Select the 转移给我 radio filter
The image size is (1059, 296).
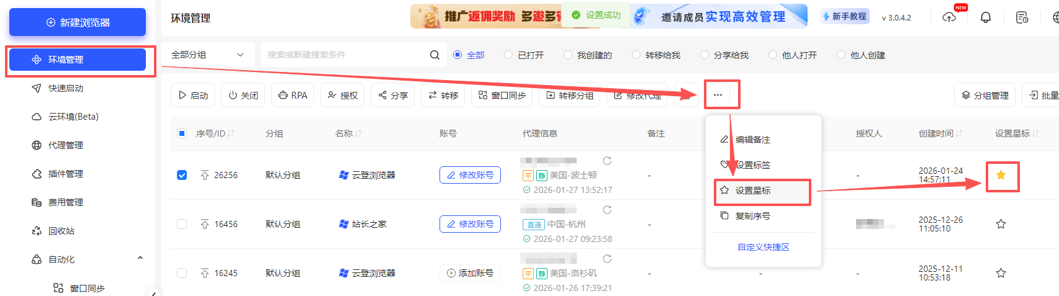pyautogui.click(x=656, y=55)
